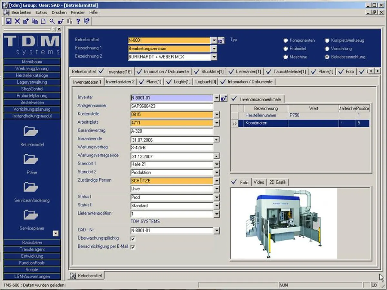Viewport: 387px width, 290px height.
Task: Uncheck Überwachungspflichtig
Action: pos(133,238)
